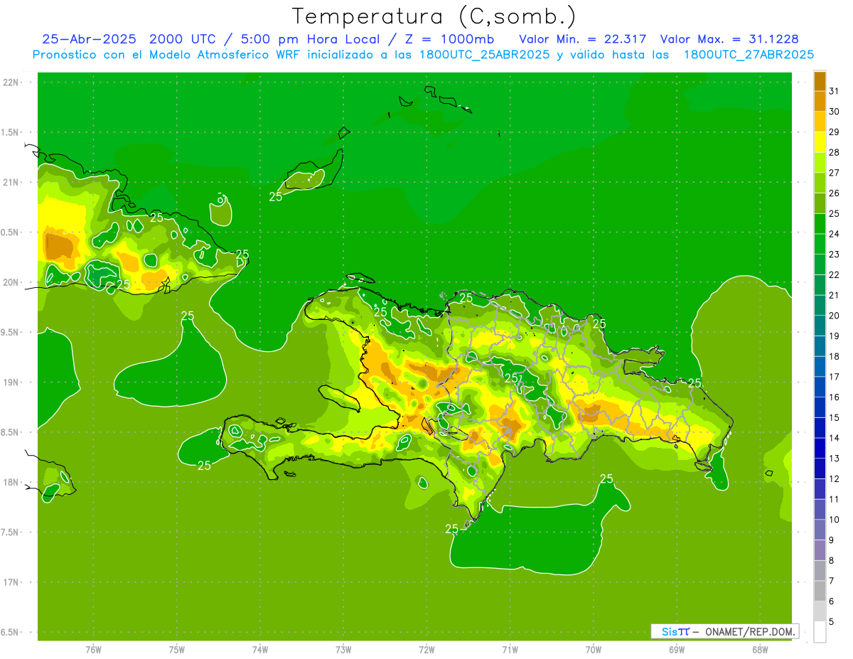Select the "Z = 1000mb" level text
The image size is (853, 659).
(449, 39)
